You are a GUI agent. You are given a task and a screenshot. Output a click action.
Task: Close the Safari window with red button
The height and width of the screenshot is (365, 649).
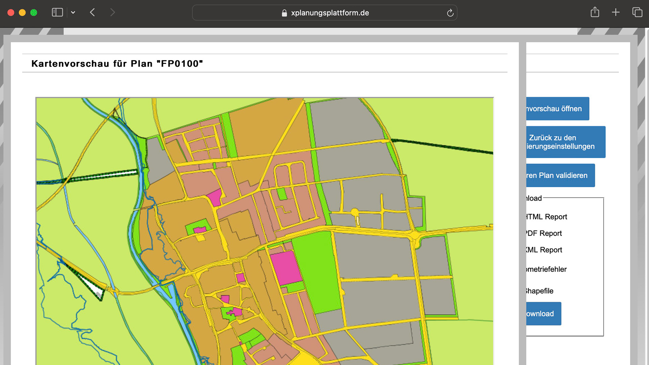point(11,13)
